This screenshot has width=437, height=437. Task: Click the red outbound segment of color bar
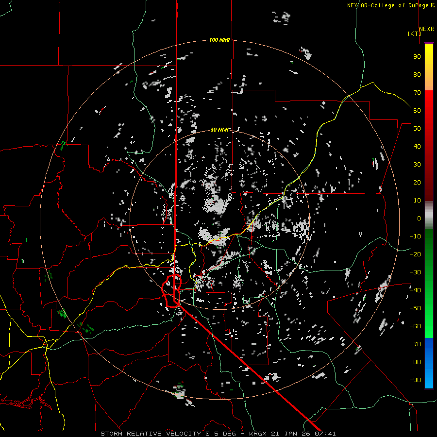click(x=429, y=146)
